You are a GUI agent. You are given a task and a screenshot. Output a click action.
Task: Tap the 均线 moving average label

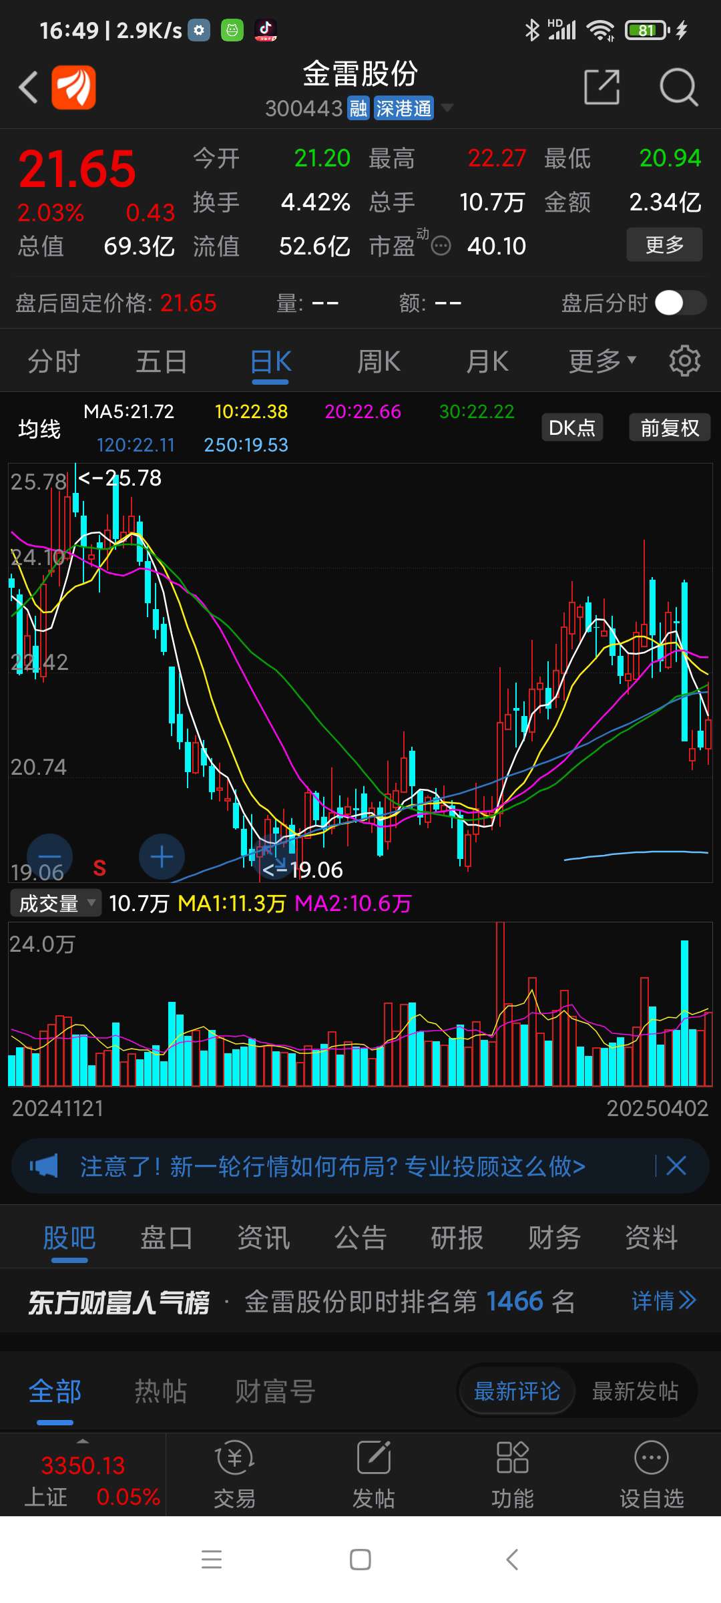(x=39, y=428)
